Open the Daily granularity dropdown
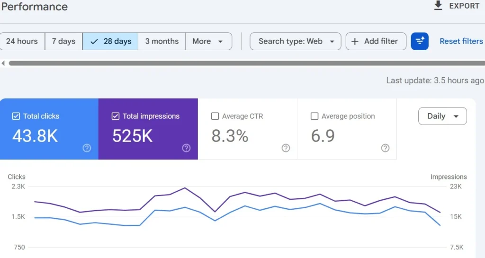485x258 pixels. [x=442, y=116]
